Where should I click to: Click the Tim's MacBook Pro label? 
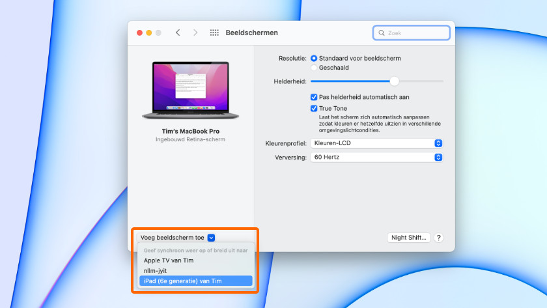(190, 131)
